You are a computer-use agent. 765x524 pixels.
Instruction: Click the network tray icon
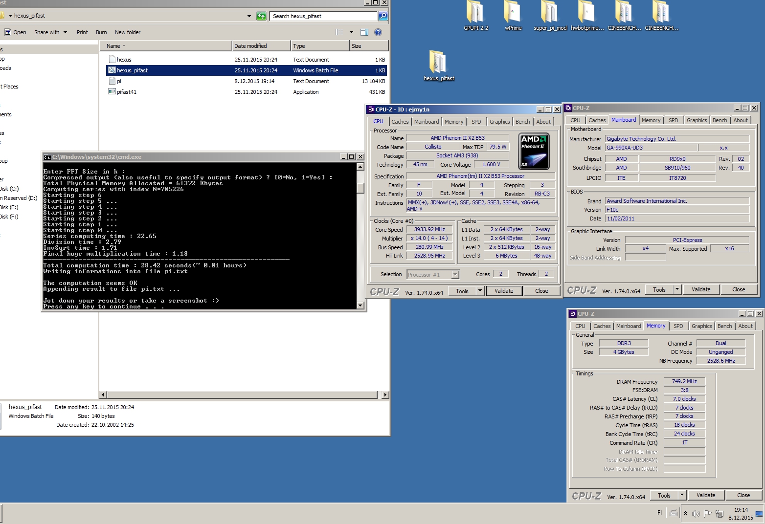720,513
